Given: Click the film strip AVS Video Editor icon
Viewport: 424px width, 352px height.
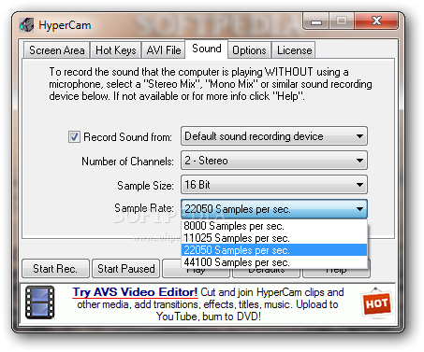Looking at the screenshot, I should [40, 303].
